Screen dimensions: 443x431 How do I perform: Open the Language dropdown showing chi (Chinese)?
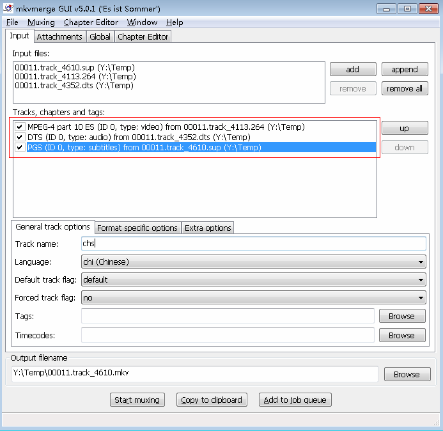pyautogui.click(x=253, y=262)
